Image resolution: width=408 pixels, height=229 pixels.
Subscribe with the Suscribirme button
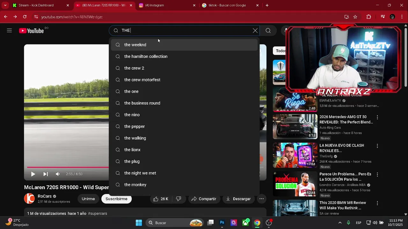[x=116, y=199]
